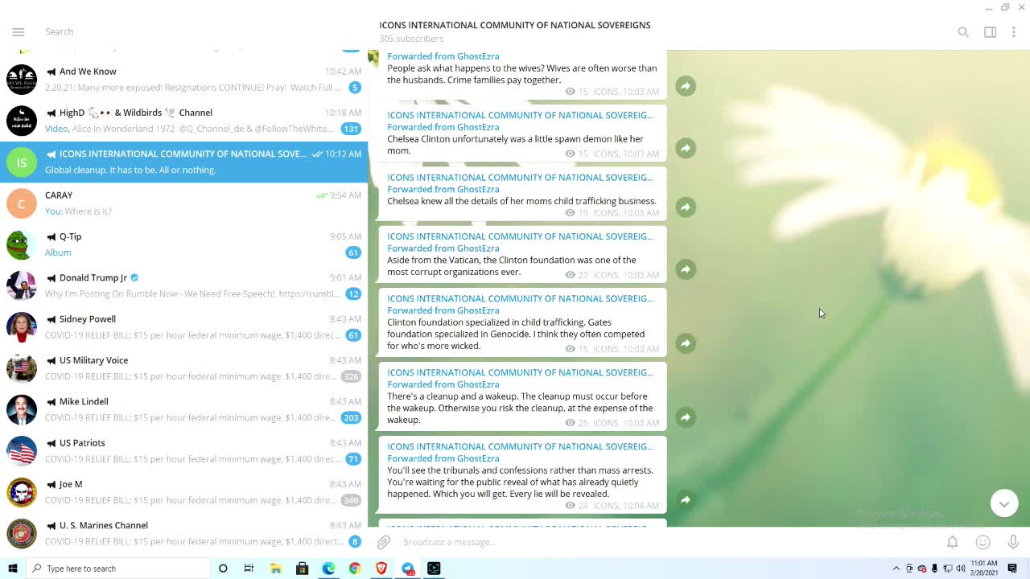1030x579 pixels.
Task: Open the And We Know channel
Action: (x=183, y=79)
